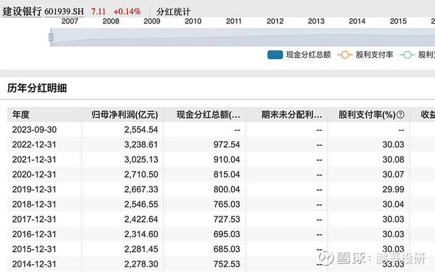Click dividend total 910.04
This screenshot has width=435, height=272.
tap(227, 159)
